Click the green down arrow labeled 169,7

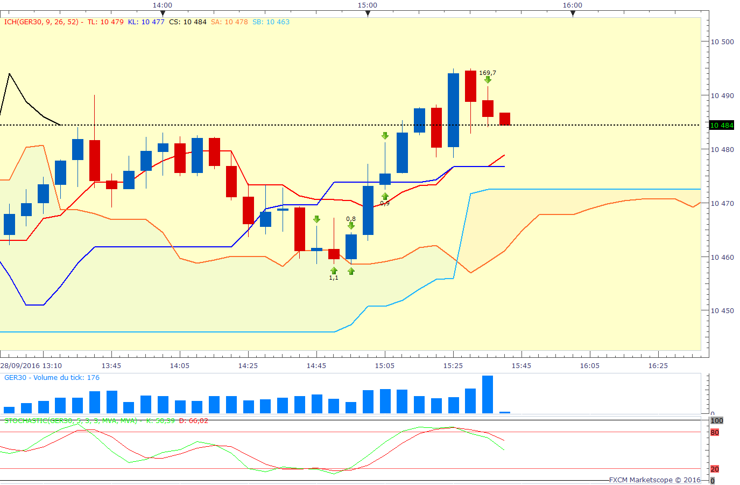pos(488,80)
